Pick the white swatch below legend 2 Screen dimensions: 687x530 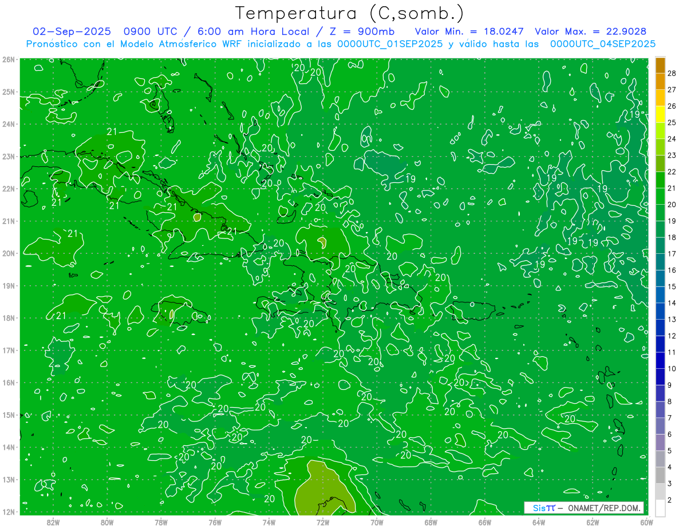coord(660,508)
